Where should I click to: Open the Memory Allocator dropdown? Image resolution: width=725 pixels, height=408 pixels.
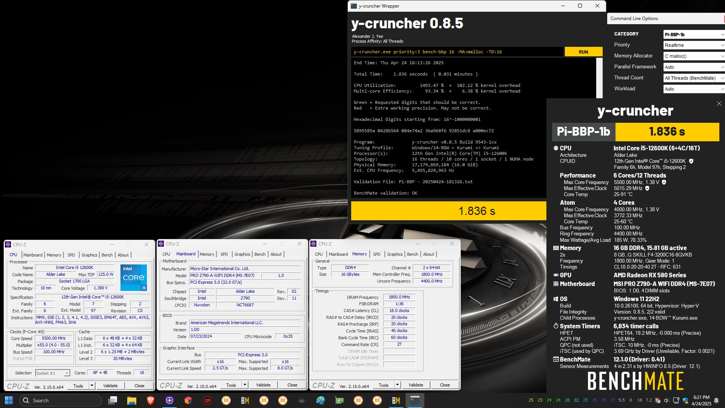[694, 56]
